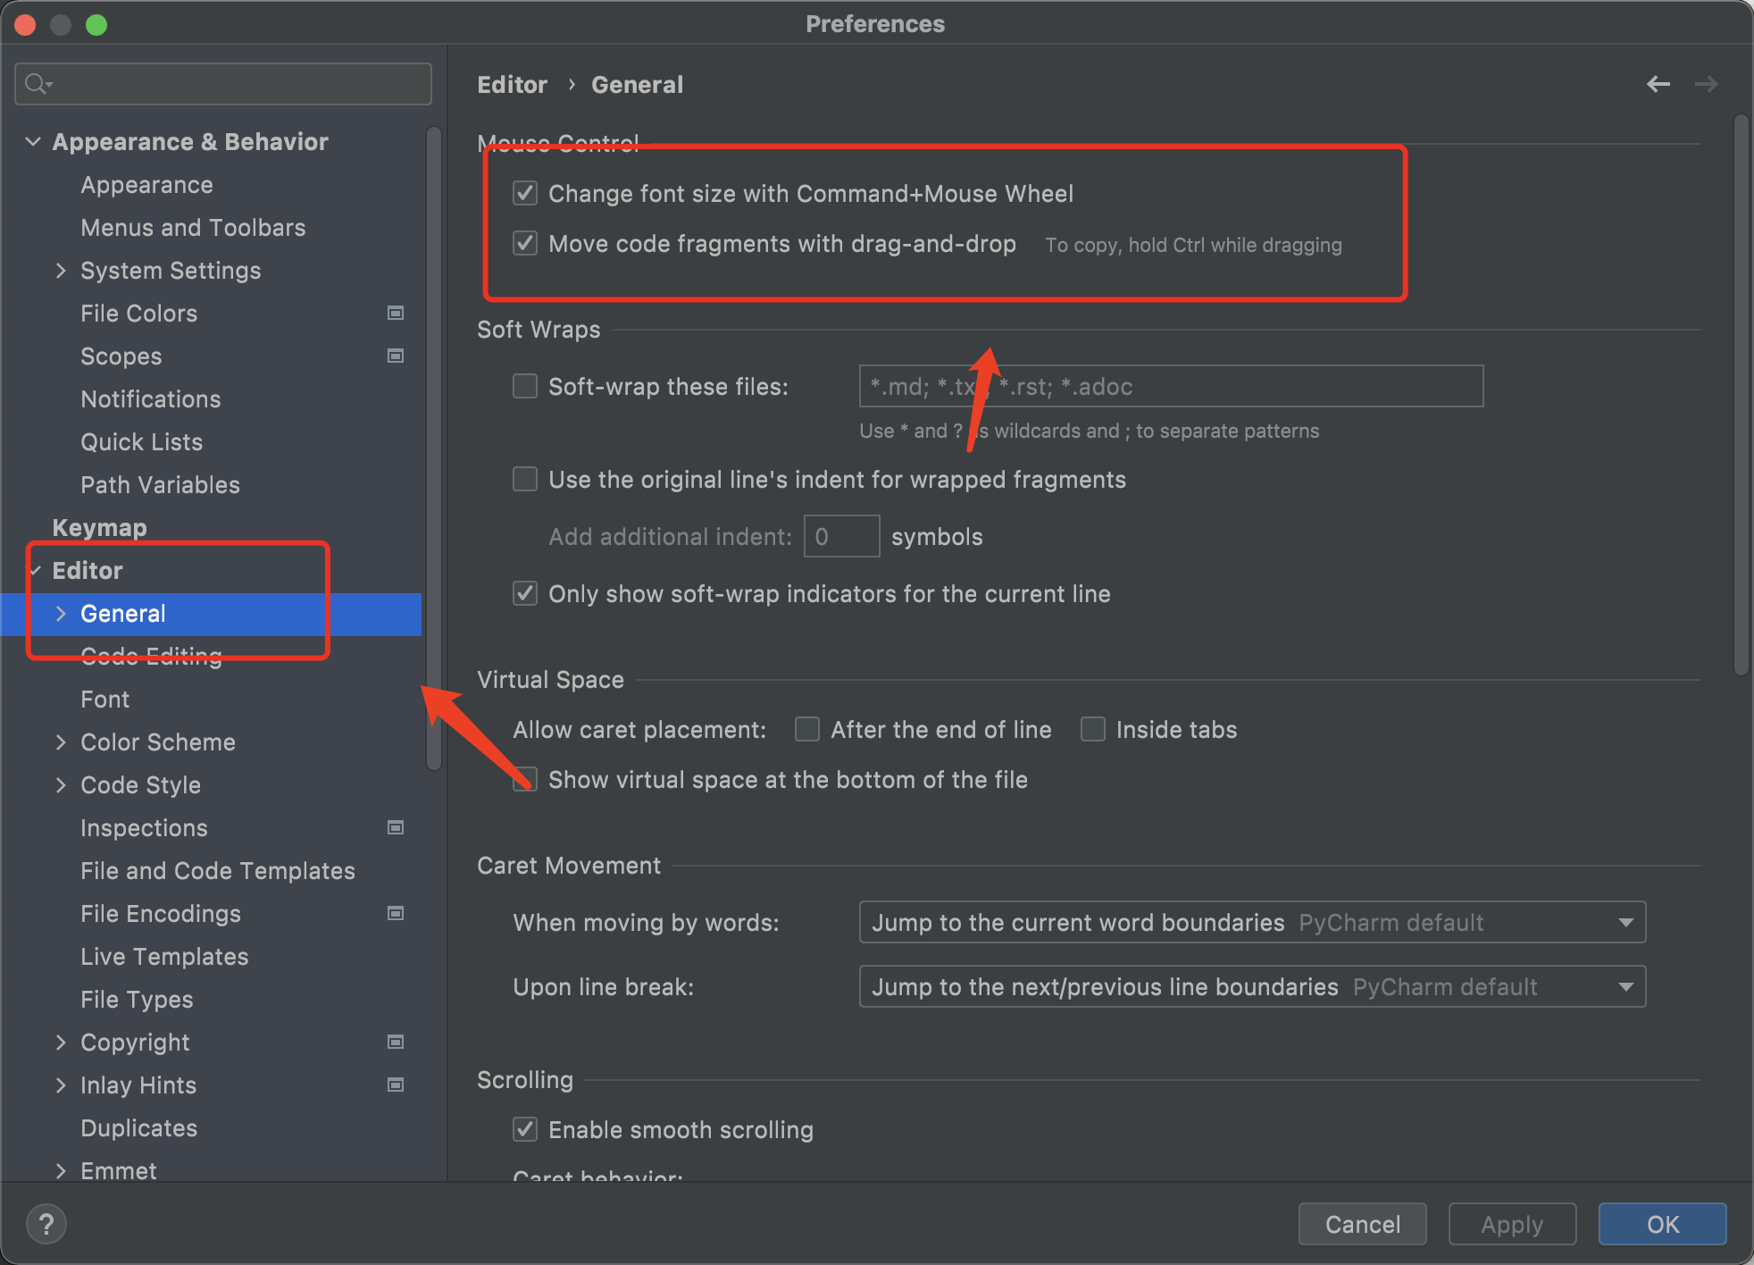The height and width of the screenshot is (1265, 1754).
Task: Click project-level icon beside Copyright
Action: click(x=395, y=1042)
